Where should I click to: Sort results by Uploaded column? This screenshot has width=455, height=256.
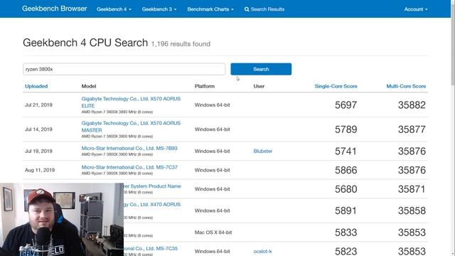[x=36, y=86]
